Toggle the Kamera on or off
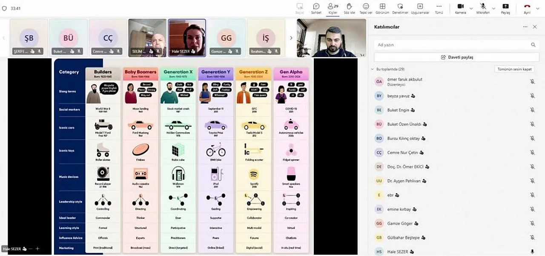This screenshot has width=545, height=256. [x=460, y=8]
